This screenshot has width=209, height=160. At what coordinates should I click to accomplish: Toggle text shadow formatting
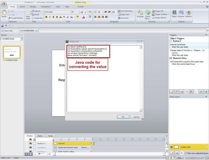57,17
